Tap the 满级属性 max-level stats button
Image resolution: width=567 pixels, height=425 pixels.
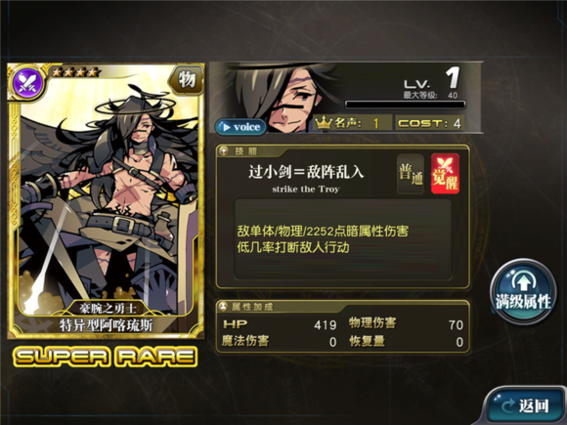pyautogui.click(x=523, y=292)
